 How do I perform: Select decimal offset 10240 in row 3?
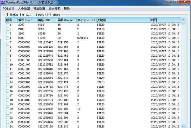click(x=42, y=33)
